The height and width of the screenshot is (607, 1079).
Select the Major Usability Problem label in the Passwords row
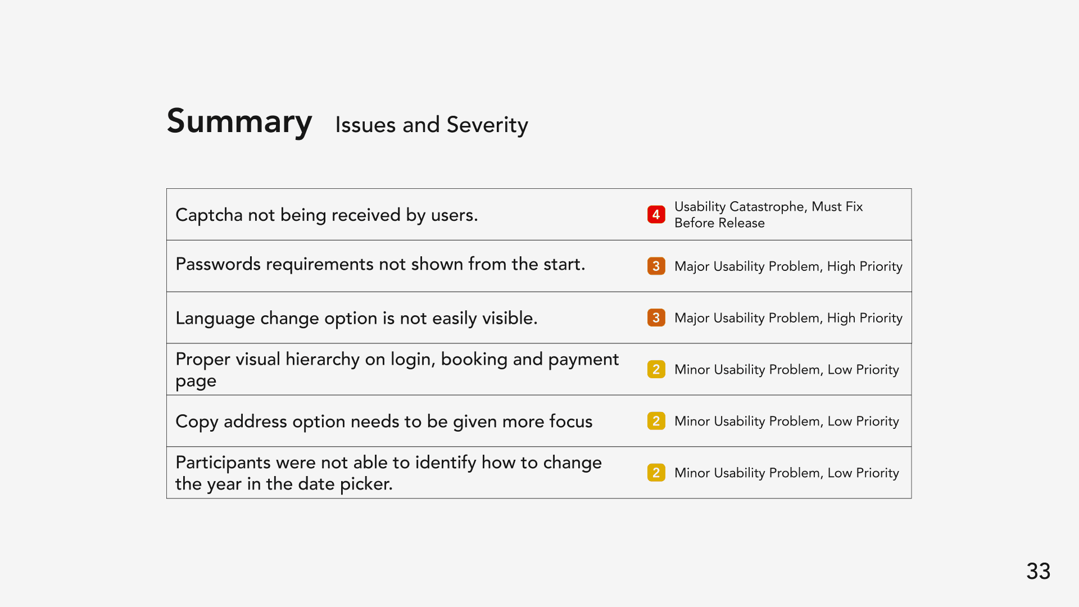788,266
